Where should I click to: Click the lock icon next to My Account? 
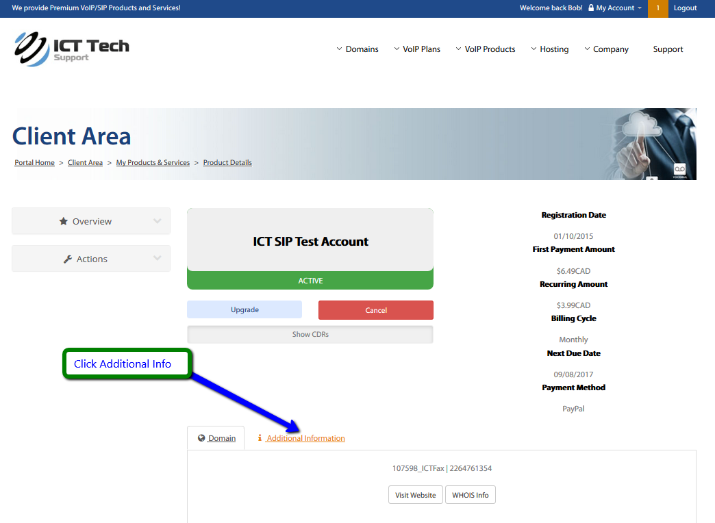click(x=591, y=8)
